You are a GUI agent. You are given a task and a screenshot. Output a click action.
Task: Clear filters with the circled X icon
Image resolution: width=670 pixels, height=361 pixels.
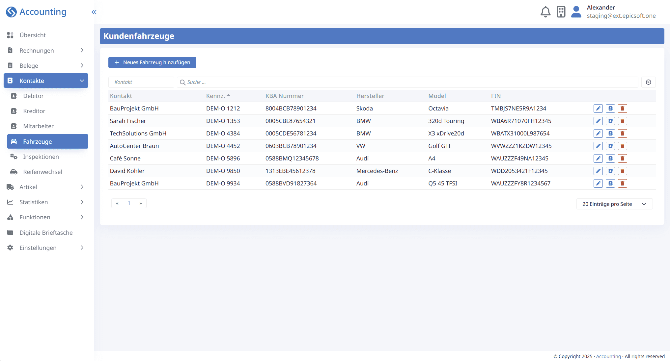648,82
